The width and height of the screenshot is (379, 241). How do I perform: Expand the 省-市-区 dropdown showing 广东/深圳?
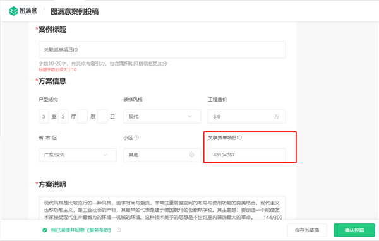point(77,155)
